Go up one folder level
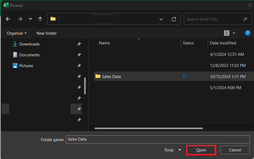 [40, 19]
